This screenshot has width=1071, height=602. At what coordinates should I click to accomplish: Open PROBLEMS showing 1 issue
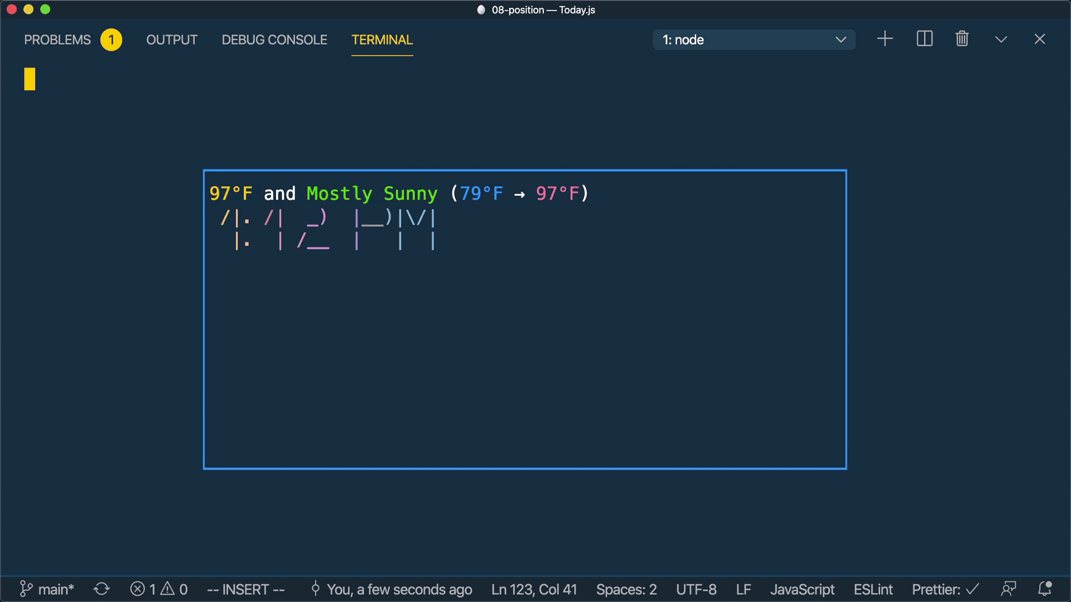57,40
